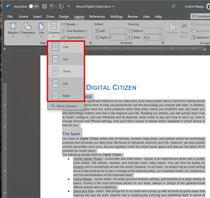Open the Design tab
This screenshot has width=210, height=198.
coord(64,17)
